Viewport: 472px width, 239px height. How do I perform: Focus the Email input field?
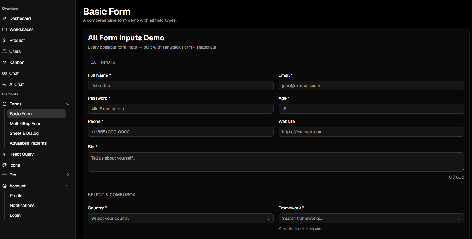point(371,86)
